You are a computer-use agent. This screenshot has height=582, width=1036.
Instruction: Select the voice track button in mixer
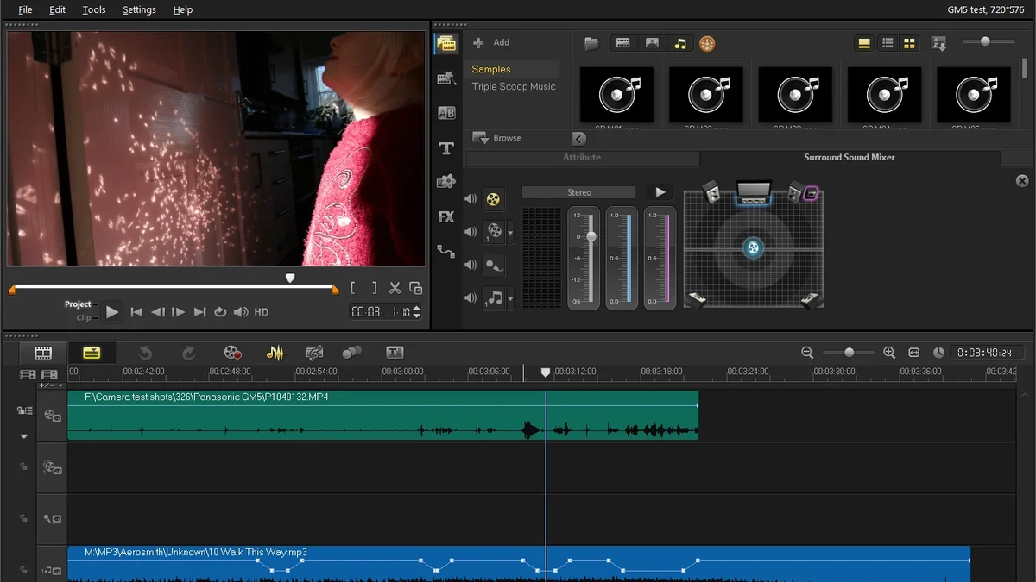point(493,266)
